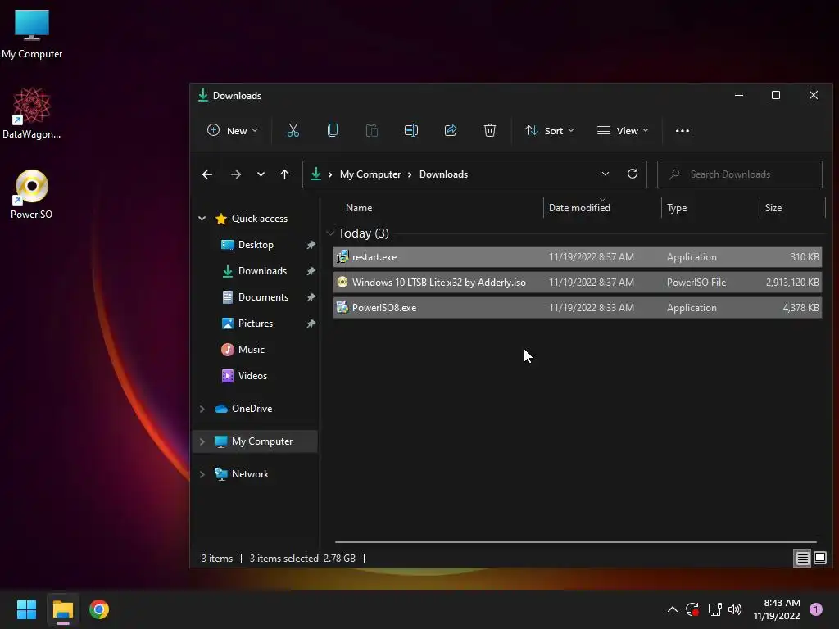839x629 pixels.
Task: Click the PowerISO8.exe file icon
Action: click(x=342, y=308)
